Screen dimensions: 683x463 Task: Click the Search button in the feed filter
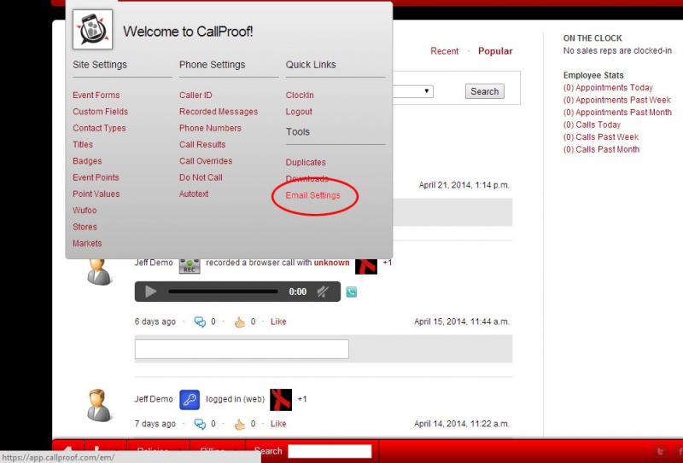pyautogui.click(x=484, y=91)
